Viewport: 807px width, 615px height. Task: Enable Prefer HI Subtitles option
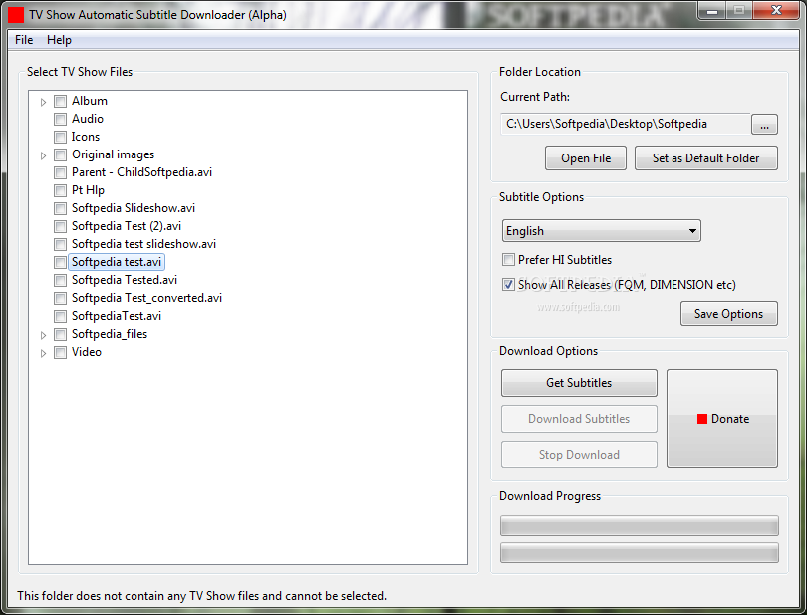tap(508, 259)
